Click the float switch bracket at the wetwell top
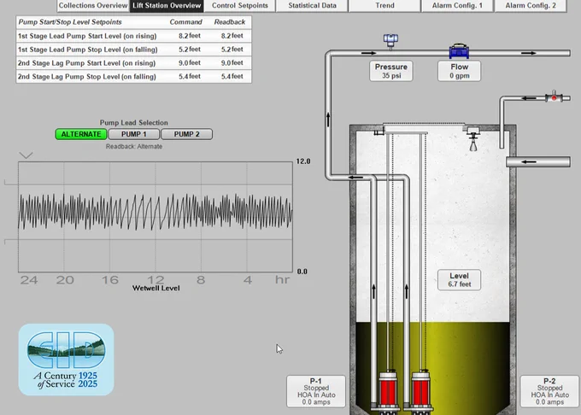The height and width of the screenshot is (415, 581). (379, 132)
